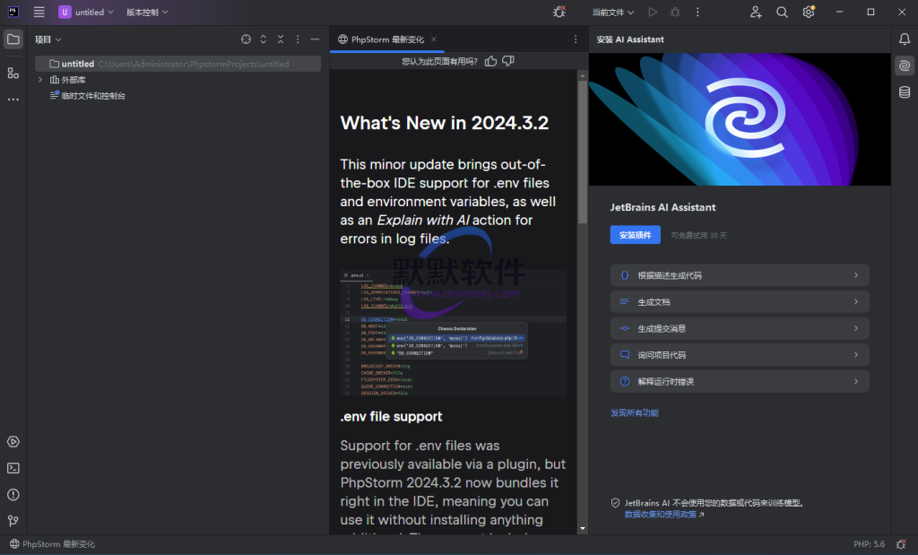The width and height of the screenshot is (918, 555).
Task: Click the status bar bug icon
Action: 901,544
